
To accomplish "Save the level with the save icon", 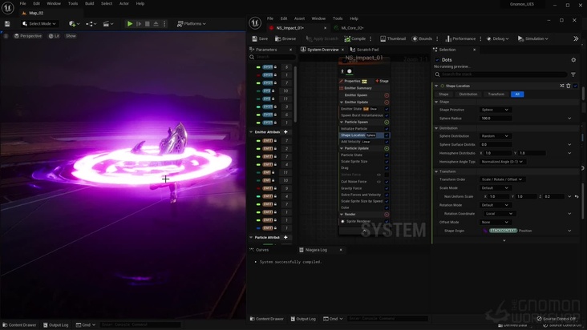I will point(7,23).
